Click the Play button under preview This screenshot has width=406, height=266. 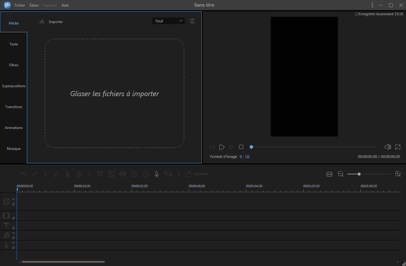222,147
